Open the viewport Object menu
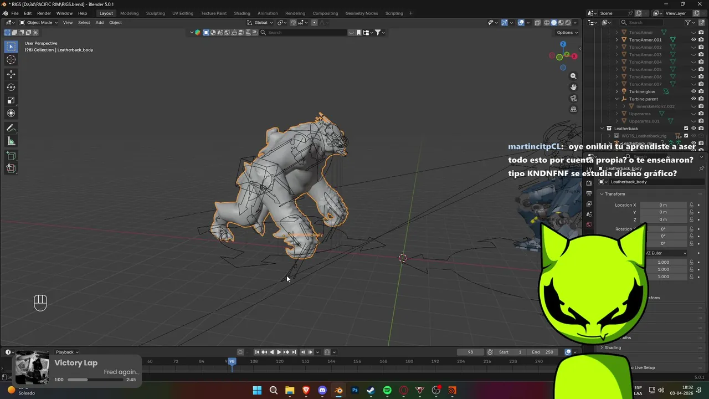The height and width of the screenshot is (399, 709). pos(115,23)
